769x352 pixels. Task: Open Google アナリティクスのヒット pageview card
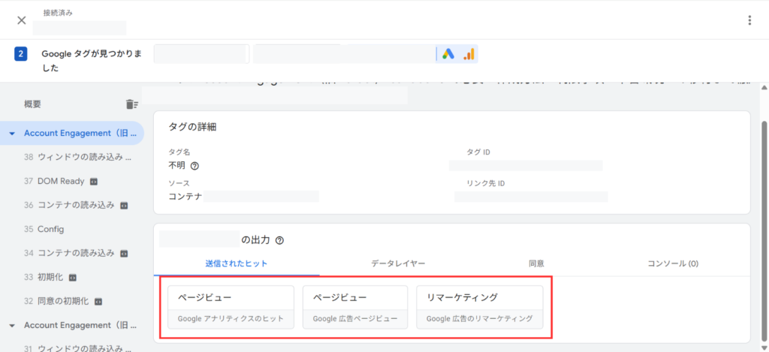tap(231, 307)
